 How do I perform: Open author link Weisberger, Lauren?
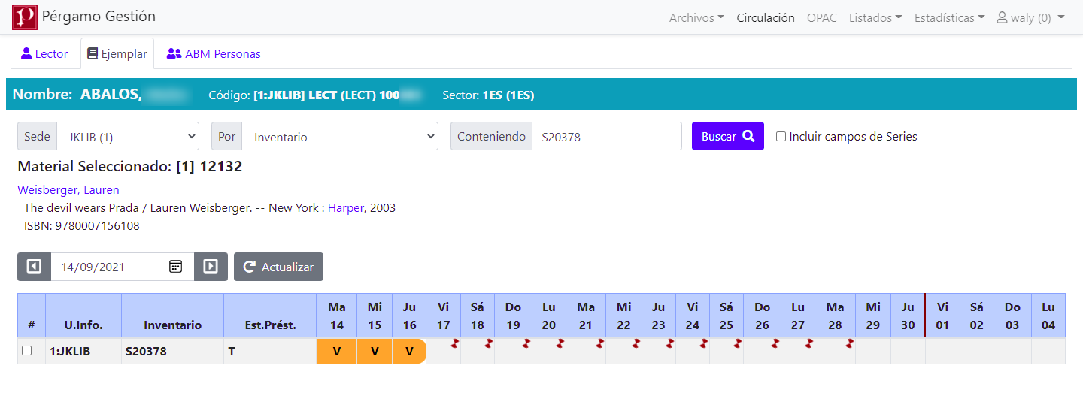coord(68,190)
